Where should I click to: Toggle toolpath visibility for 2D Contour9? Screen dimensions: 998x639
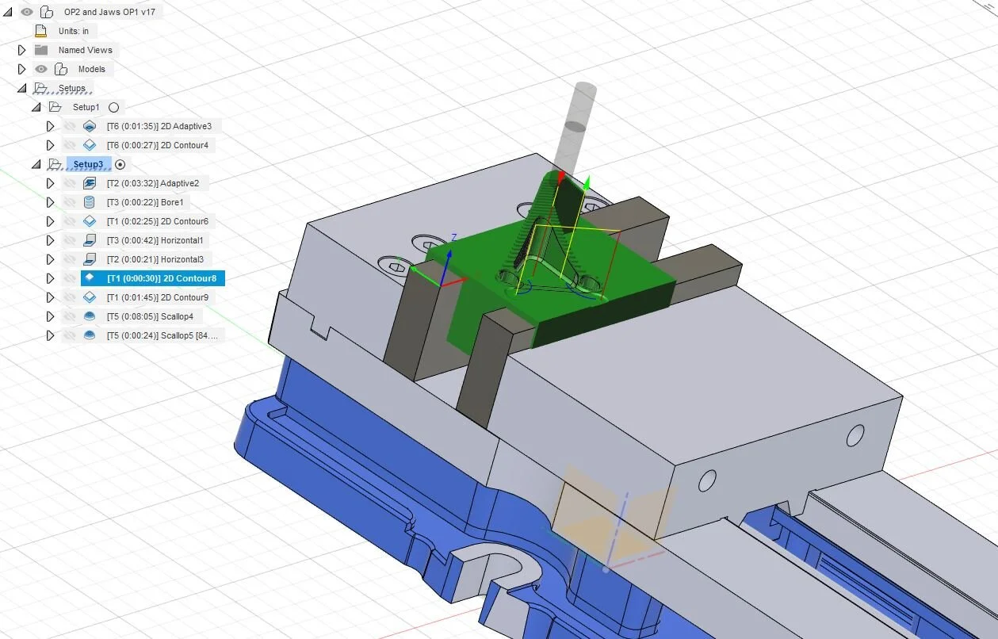pos(70,297)
